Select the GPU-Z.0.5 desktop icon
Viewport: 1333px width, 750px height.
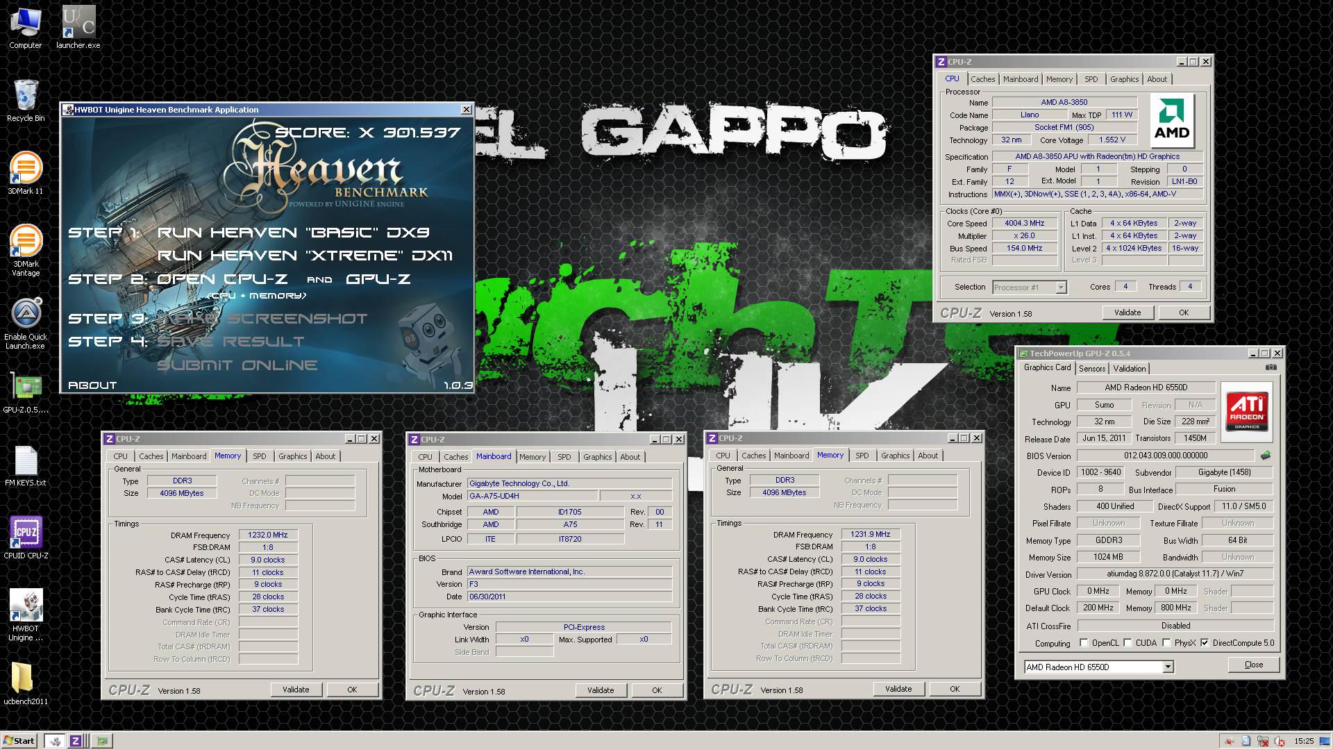click(x=26, y=394)
